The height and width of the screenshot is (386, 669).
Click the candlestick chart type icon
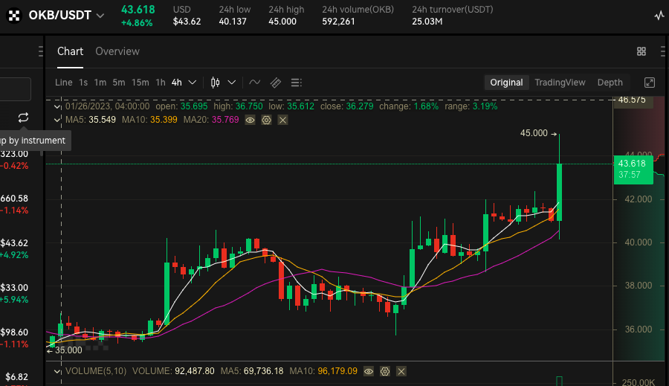(x=216, y=83)
